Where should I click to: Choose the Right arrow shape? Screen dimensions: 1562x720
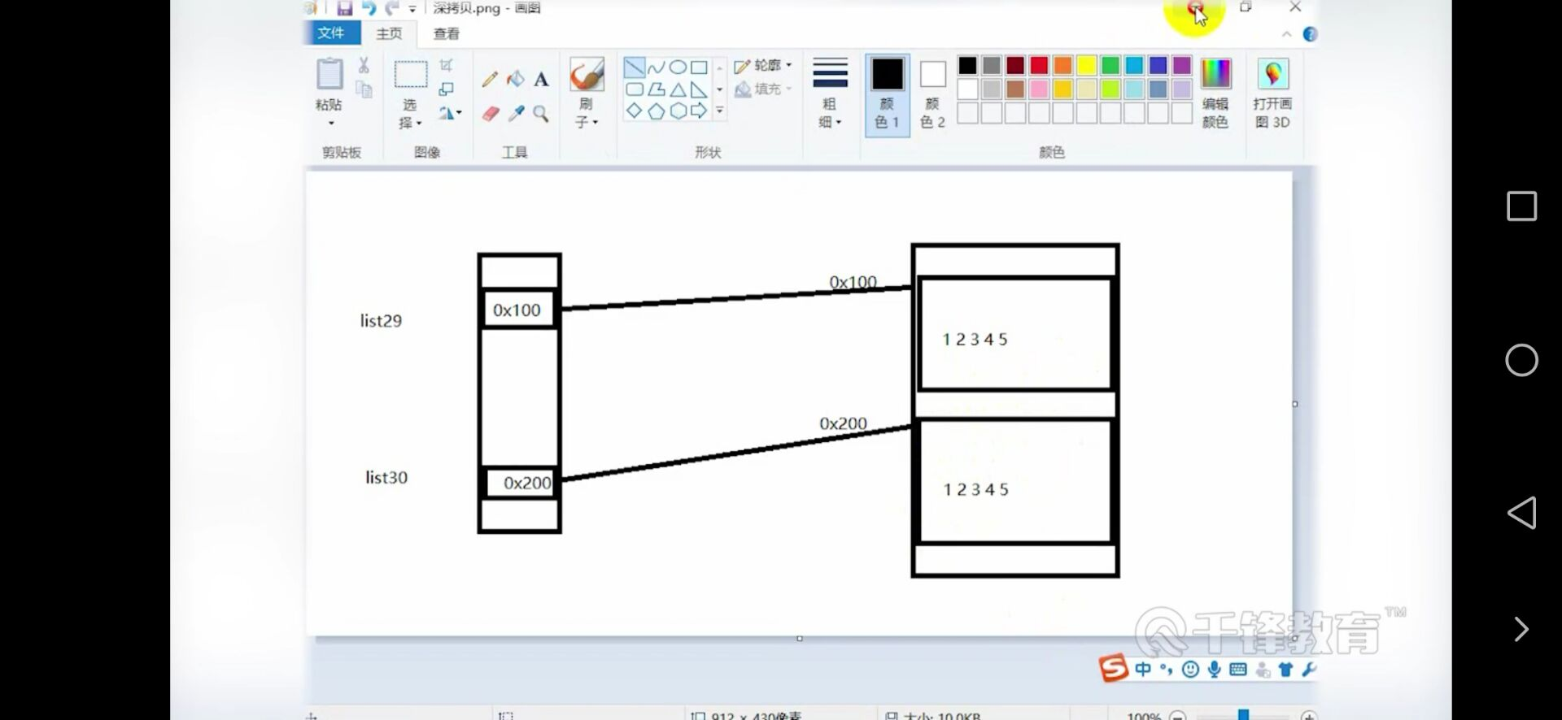pos(699,111)
